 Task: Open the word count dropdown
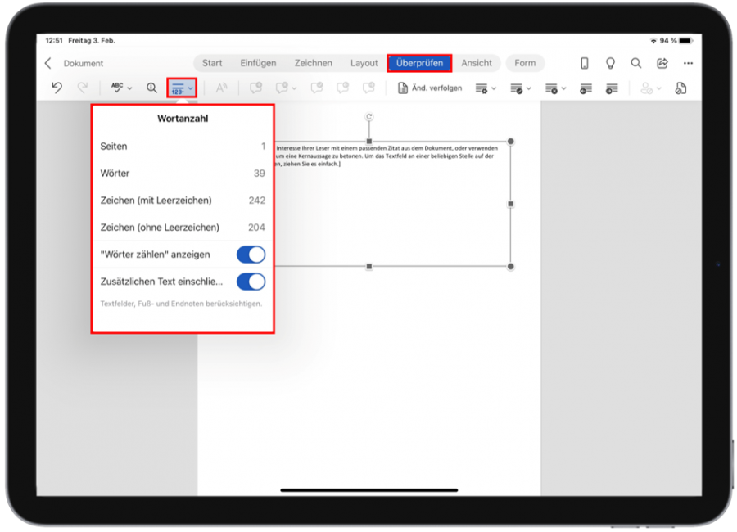(x=190, y=88)
